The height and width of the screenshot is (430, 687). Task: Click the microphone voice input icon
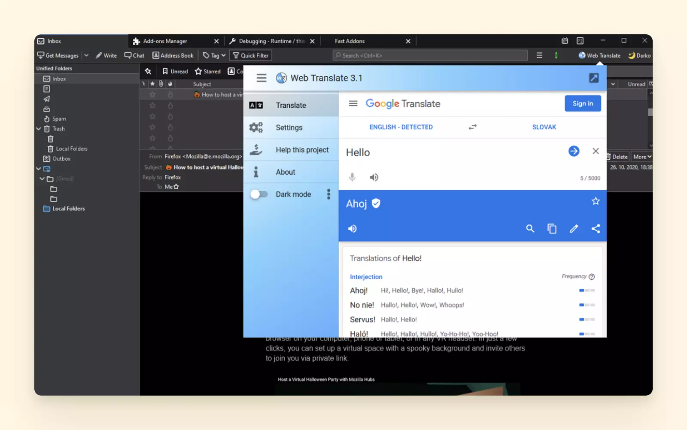click(352, 177)
